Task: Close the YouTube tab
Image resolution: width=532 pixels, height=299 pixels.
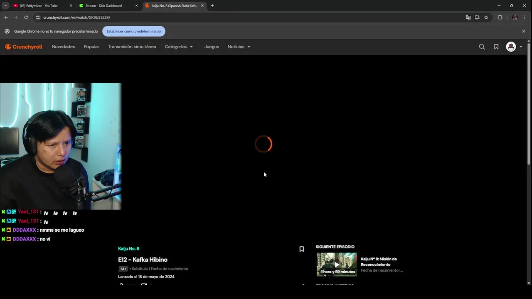Action: coord(71,6)
